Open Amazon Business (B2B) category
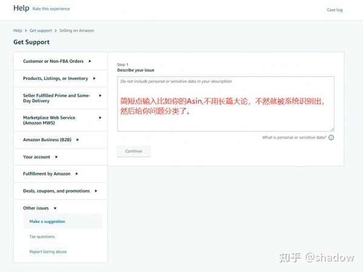Viewport: 363px width, 272px height. point(47,139)
